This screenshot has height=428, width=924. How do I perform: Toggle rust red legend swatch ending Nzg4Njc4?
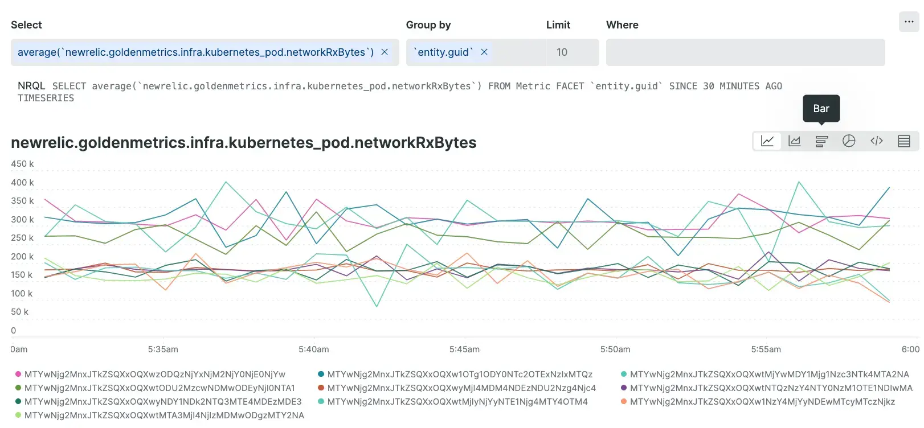321,388
